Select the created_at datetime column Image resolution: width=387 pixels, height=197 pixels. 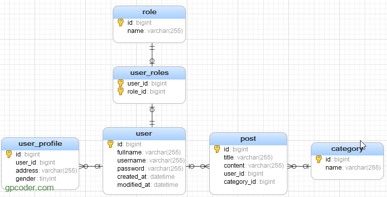146,177
